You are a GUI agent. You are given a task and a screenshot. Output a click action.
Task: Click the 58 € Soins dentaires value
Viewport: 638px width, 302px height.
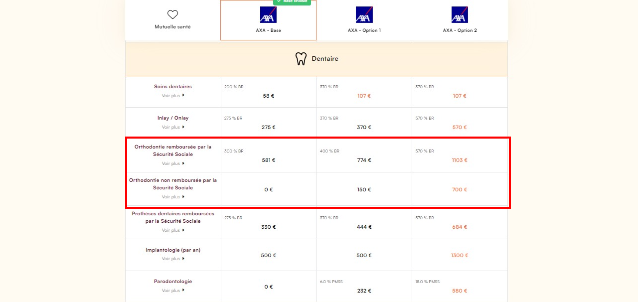(x=269, y=96)
